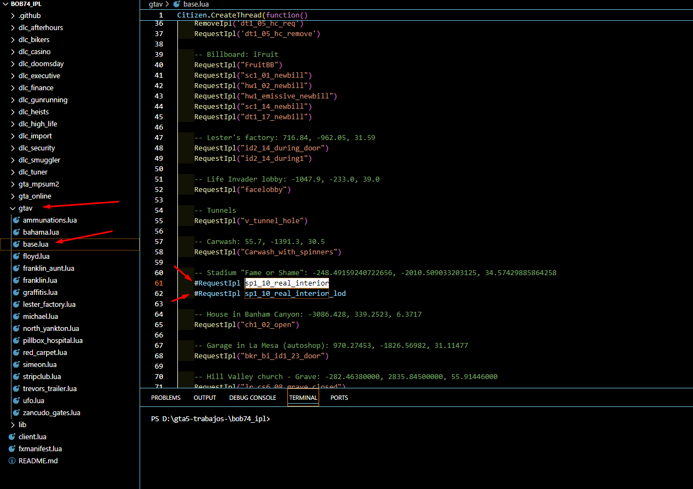Click the RequestIpl("ch1_02_open") line
This screenshot has width=693, height=489.
247,325
